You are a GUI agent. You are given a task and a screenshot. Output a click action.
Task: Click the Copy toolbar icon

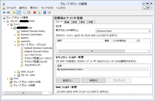tap(24, 12)
